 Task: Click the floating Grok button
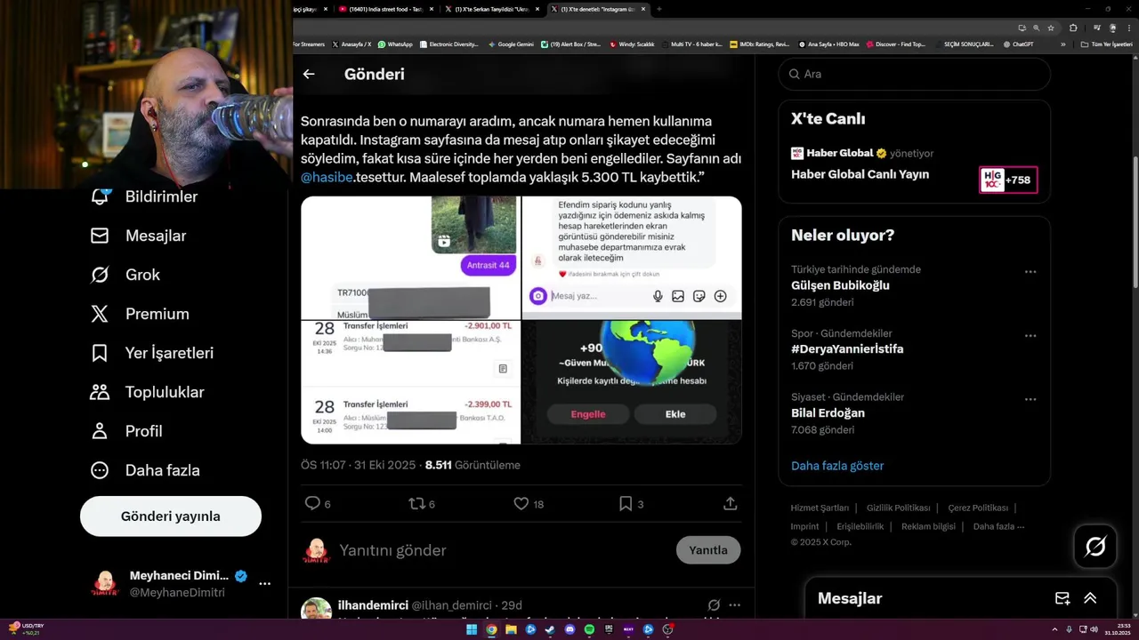1095,547
